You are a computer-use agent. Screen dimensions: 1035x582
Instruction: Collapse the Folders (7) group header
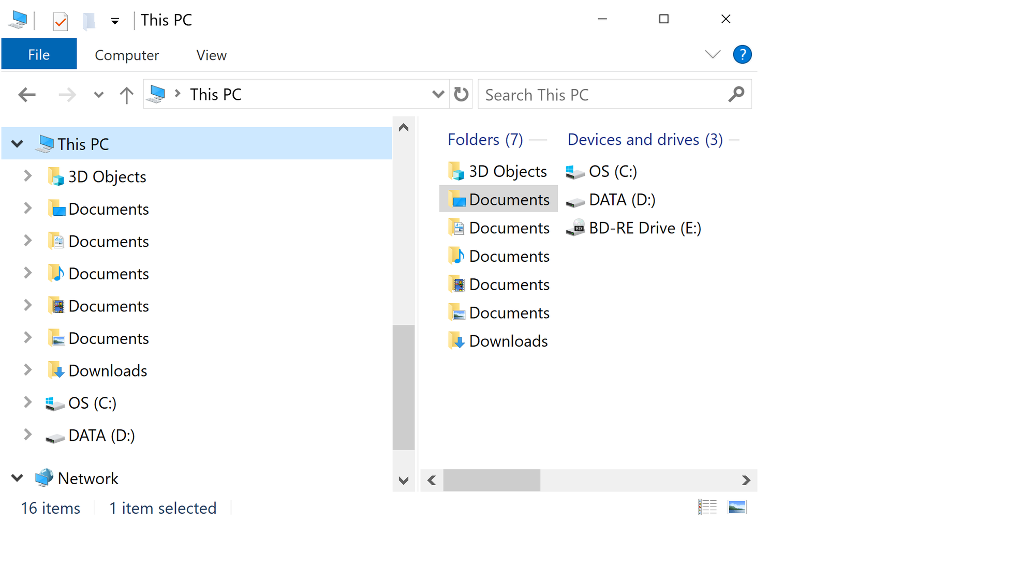[x=485, y=139]
